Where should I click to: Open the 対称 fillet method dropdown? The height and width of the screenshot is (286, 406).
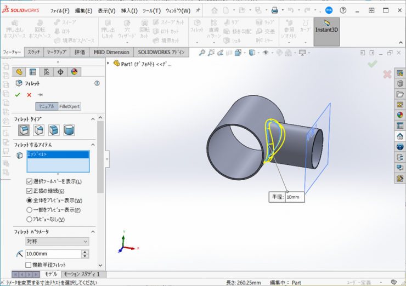(57, 242)
